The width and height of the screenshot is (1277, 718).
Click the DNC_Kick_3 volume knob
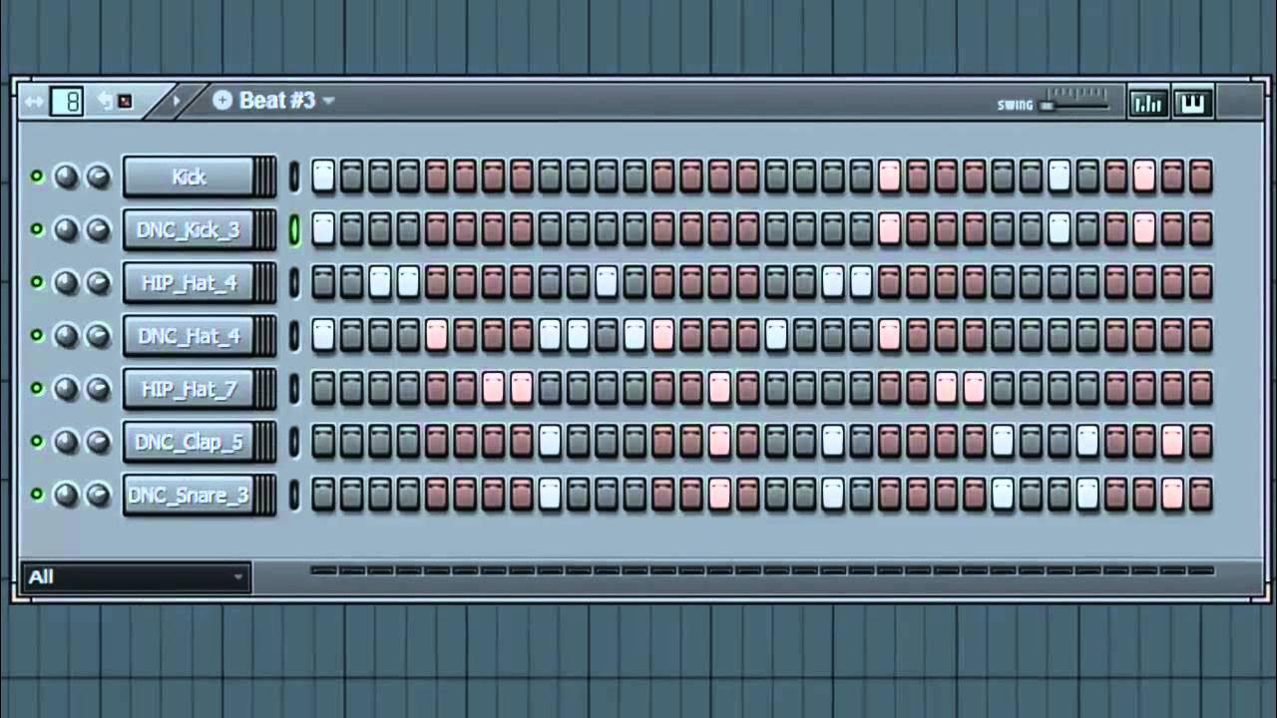[98, 229]
